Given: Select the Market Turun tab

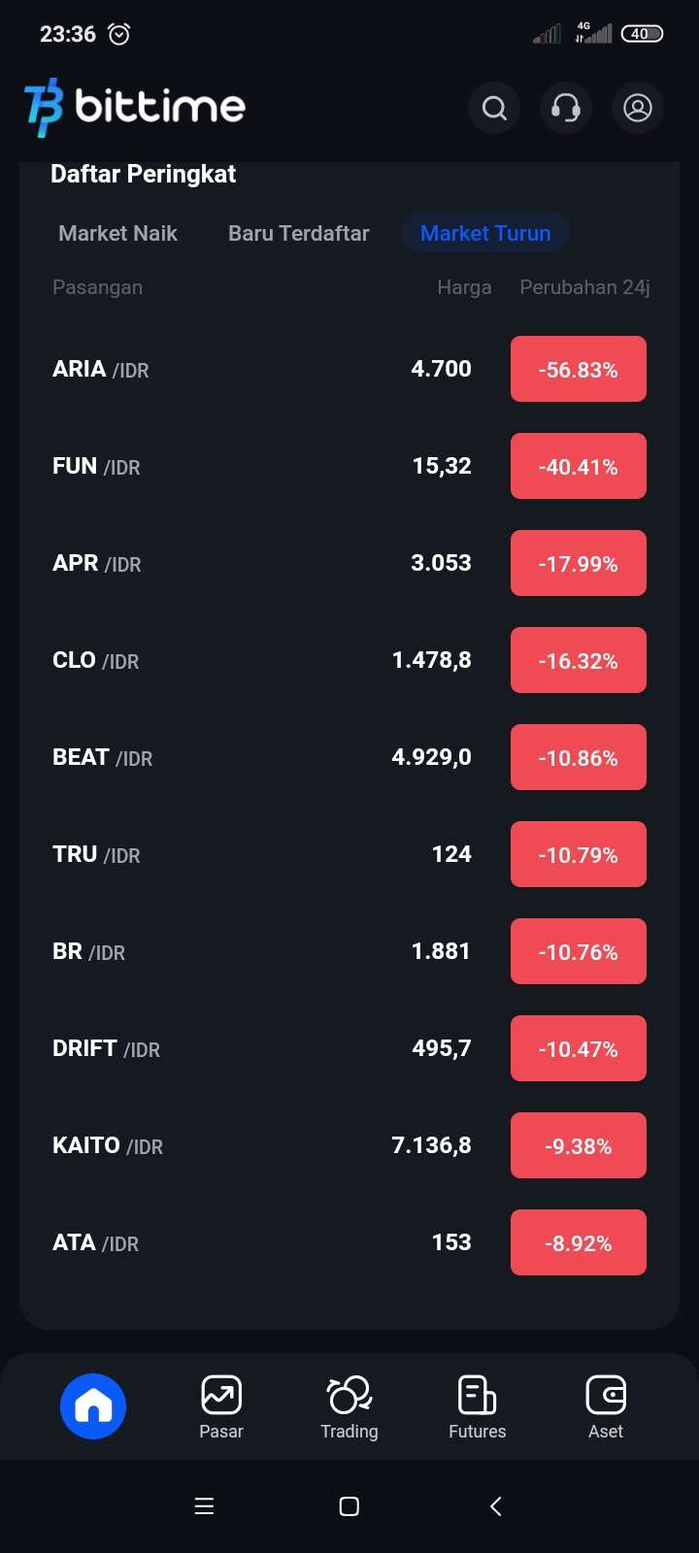Looking at the screenshot, I should tap(485, 233).
